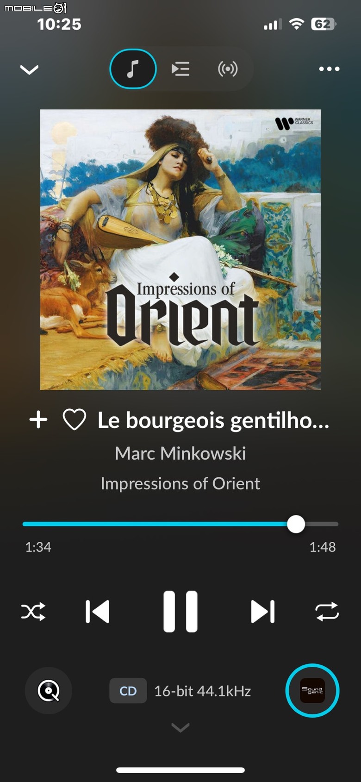Screen dimensions: 361x782
Task: Open the radio broadcast tab
Action: (228, 69)
